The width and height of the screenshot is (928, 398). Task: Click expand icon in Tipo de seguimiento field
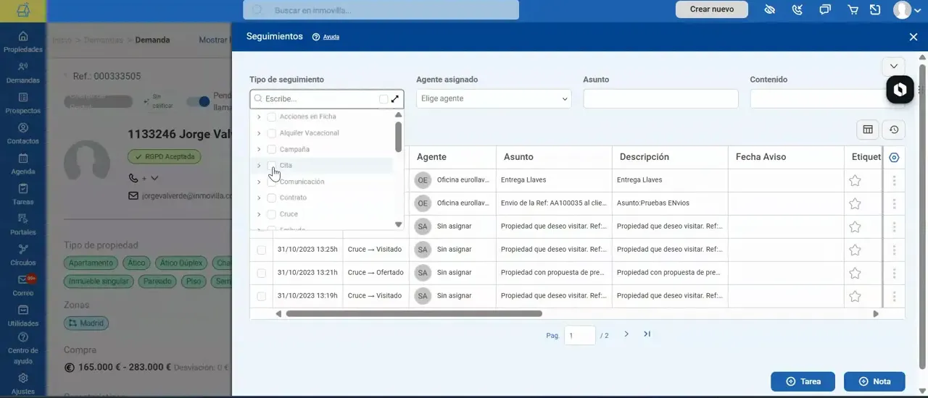[x=395, y=99]
